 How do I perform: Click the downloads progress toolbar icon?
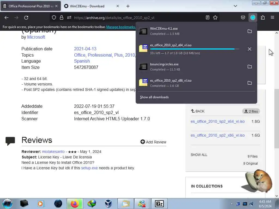[x=253, y=17]
